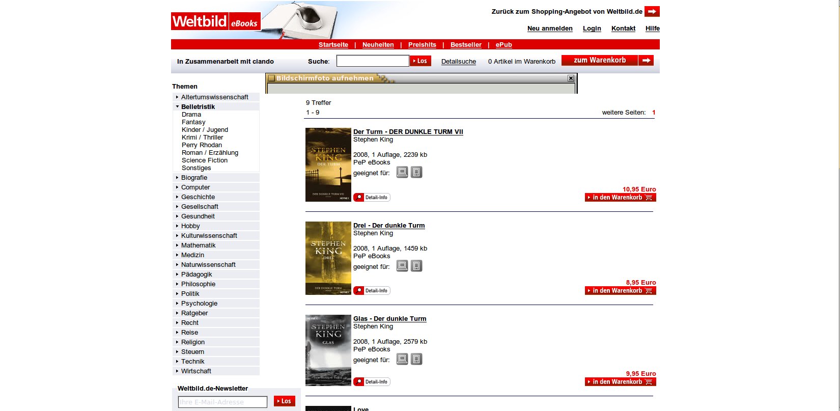Click the window menu icon of 'Bildschirmfoto aufnehmen'
The image size is (840, 411).
[271, 78]
